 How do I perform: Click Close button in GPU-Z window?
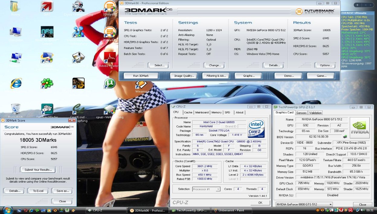pyautogui.click(x=362, y=205)
